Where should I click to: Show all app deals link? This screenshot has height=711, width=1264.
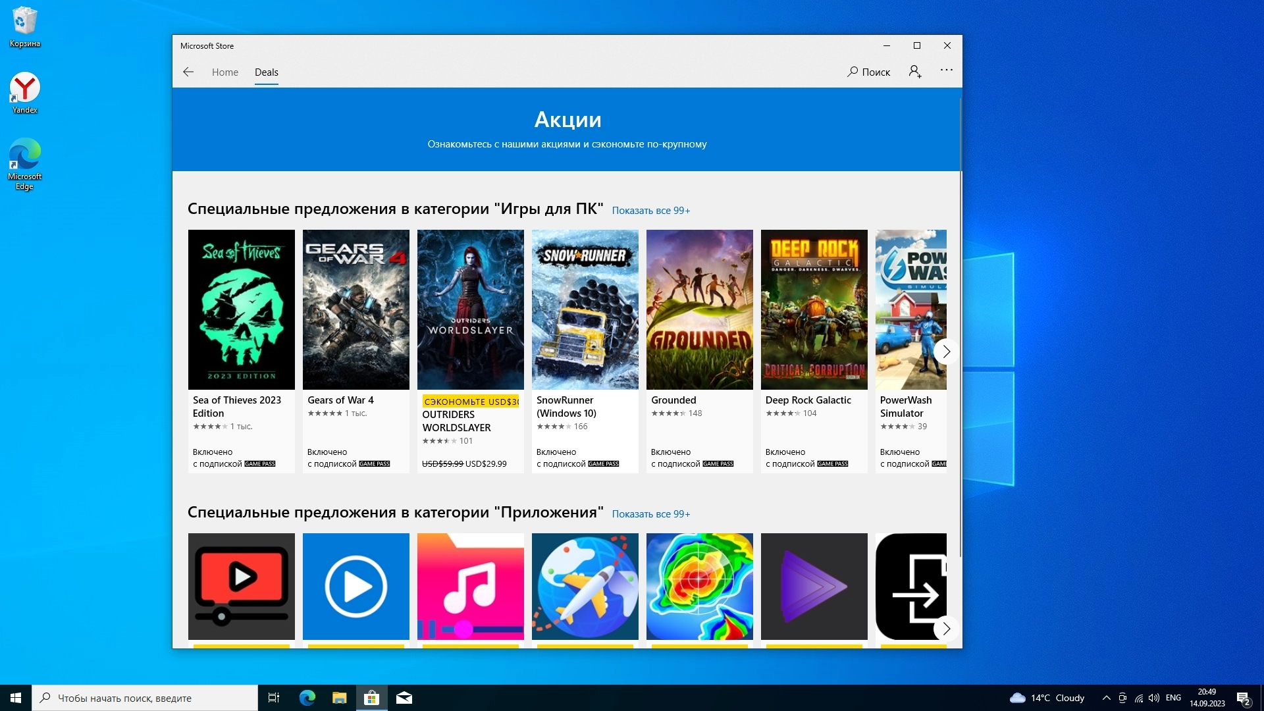650,514
